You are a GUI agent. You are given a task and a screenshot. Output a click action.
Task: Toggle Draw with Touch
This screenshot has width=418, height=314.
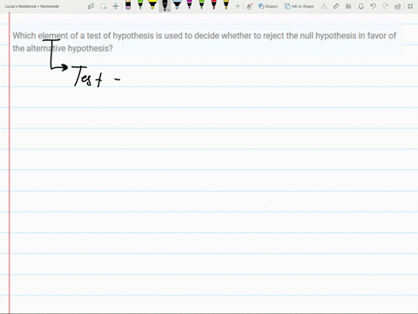pyautogui.click(x=249, y=6)
